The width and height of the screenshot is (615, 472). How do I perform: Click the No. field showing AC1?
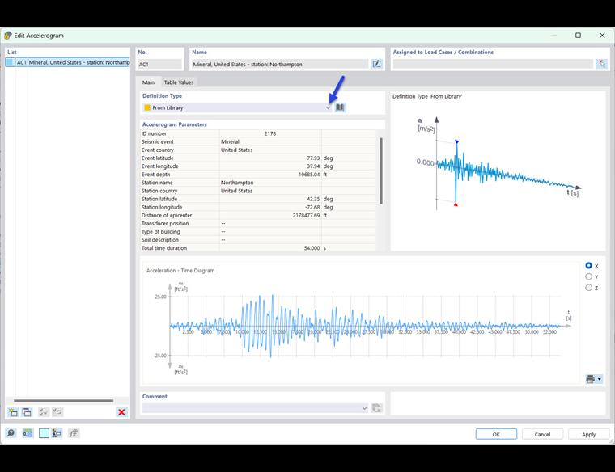159,64
